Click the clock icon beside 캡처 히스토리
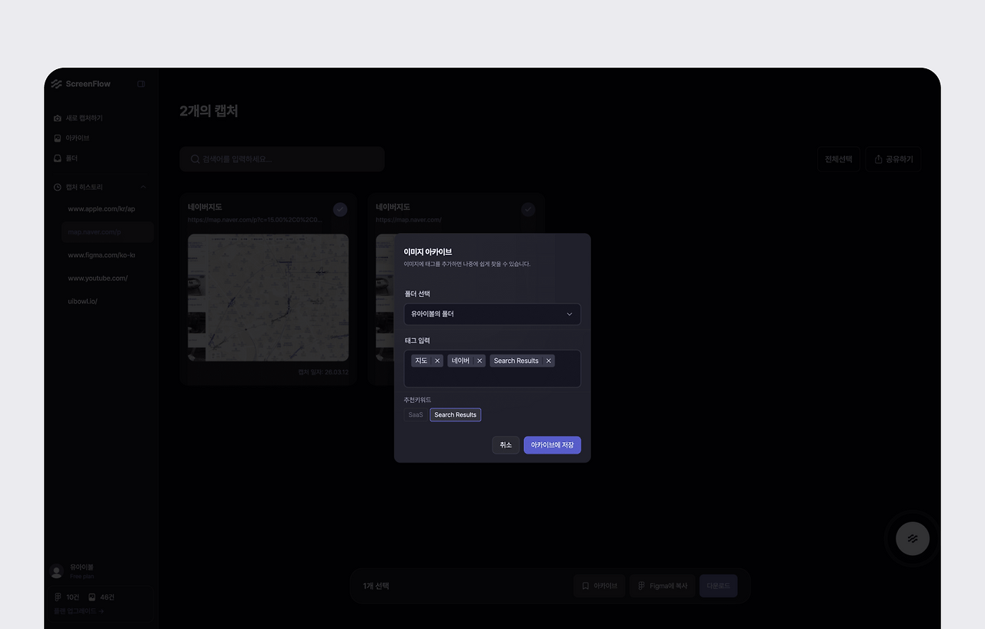Image resolution: width=985 pixels, height=629 pixels. pos(57,187)
